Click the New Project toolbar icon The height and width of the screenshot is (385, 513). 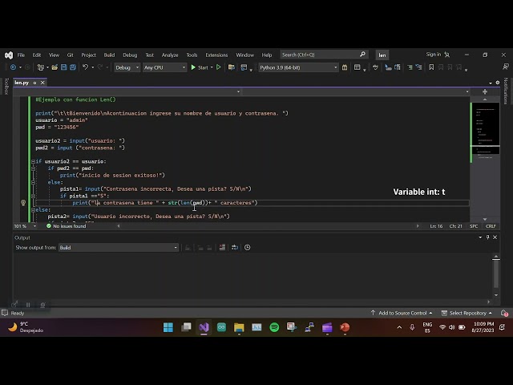tap(41, 67)
